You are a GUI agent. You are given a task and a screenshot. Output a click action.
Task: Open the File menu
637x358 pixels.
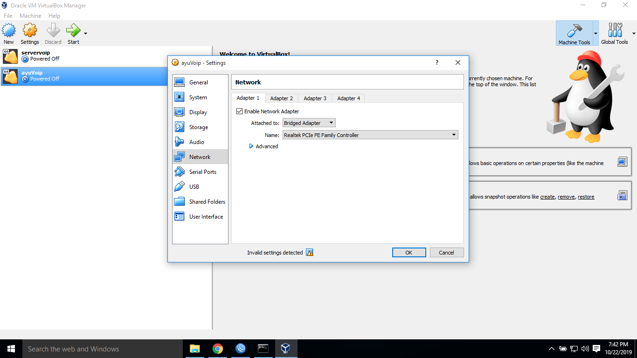click(x=8, y=16)
